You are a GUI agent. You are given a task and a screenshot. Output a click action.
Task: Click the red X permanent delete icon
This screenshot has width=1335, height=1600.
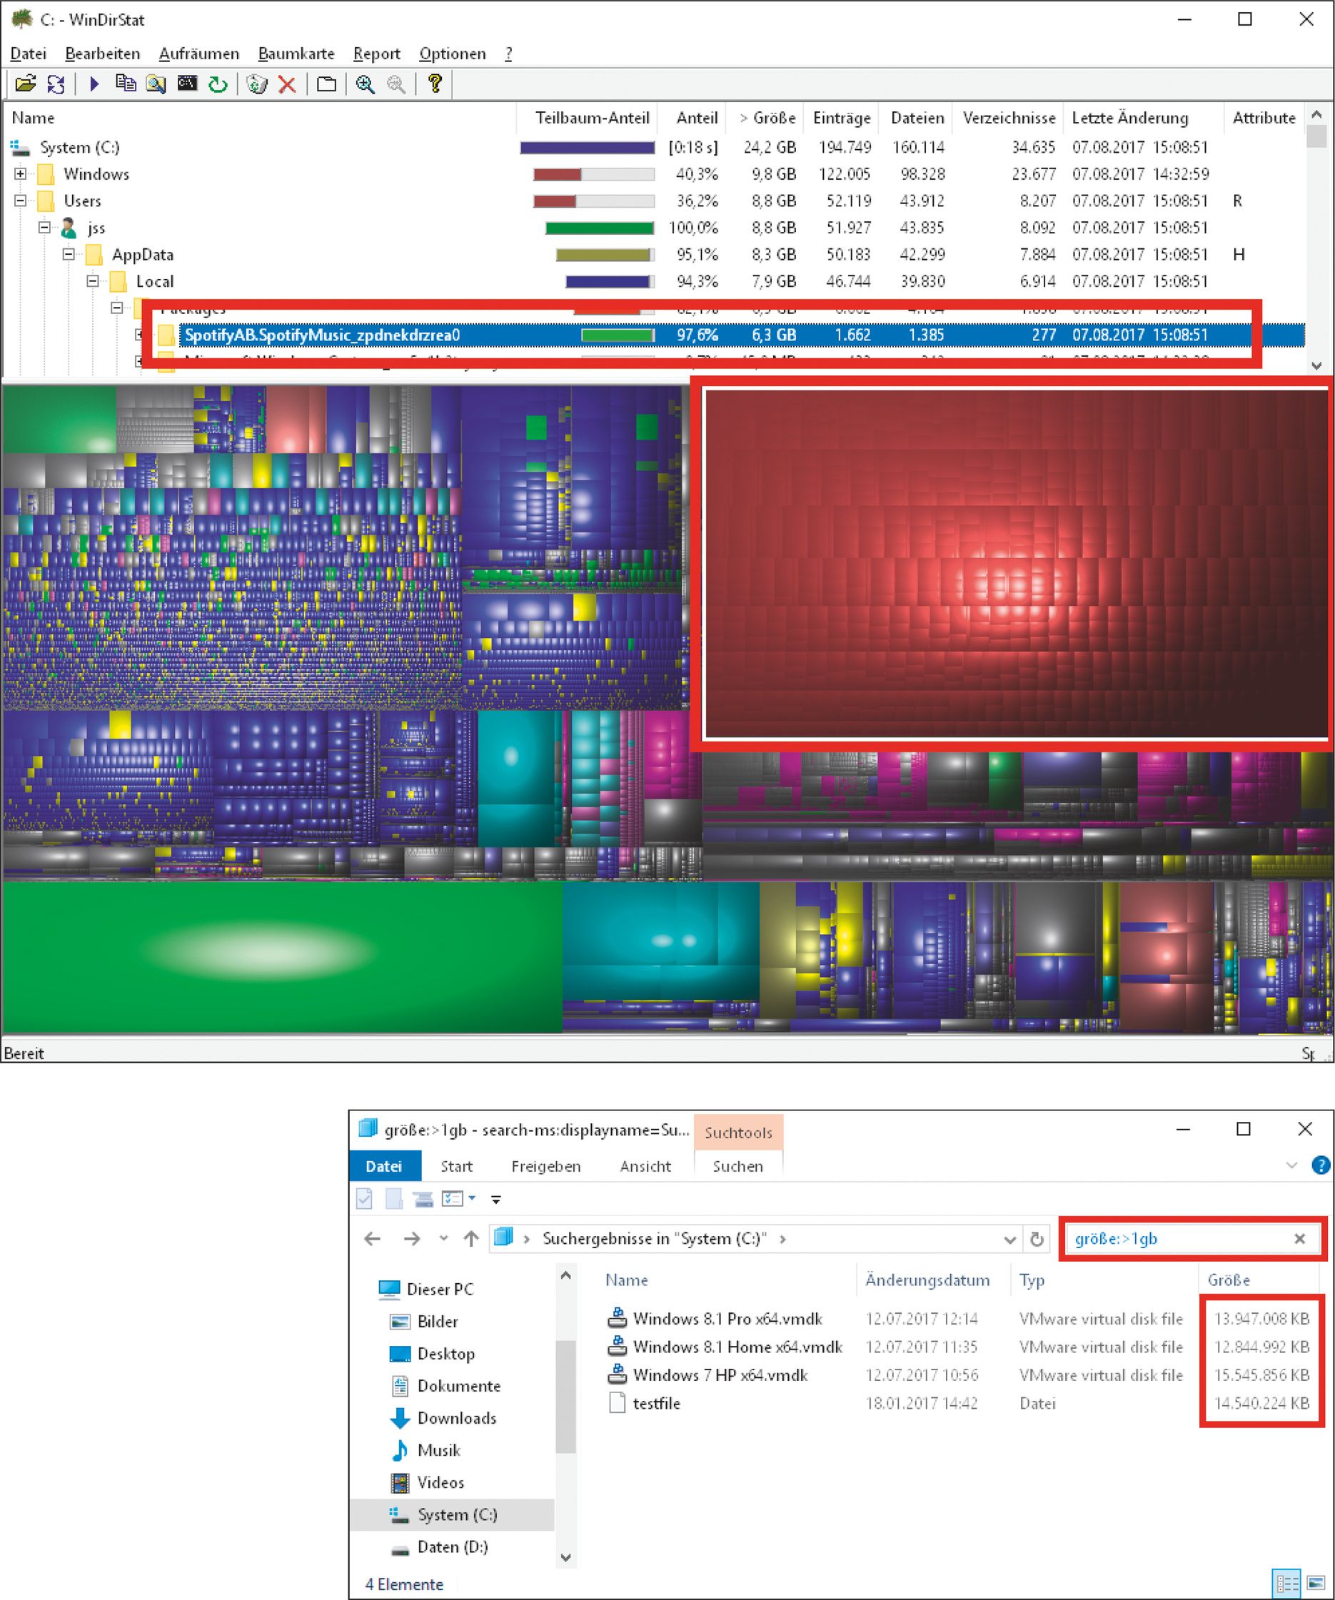pyautogui.click(x=286, y=83)
